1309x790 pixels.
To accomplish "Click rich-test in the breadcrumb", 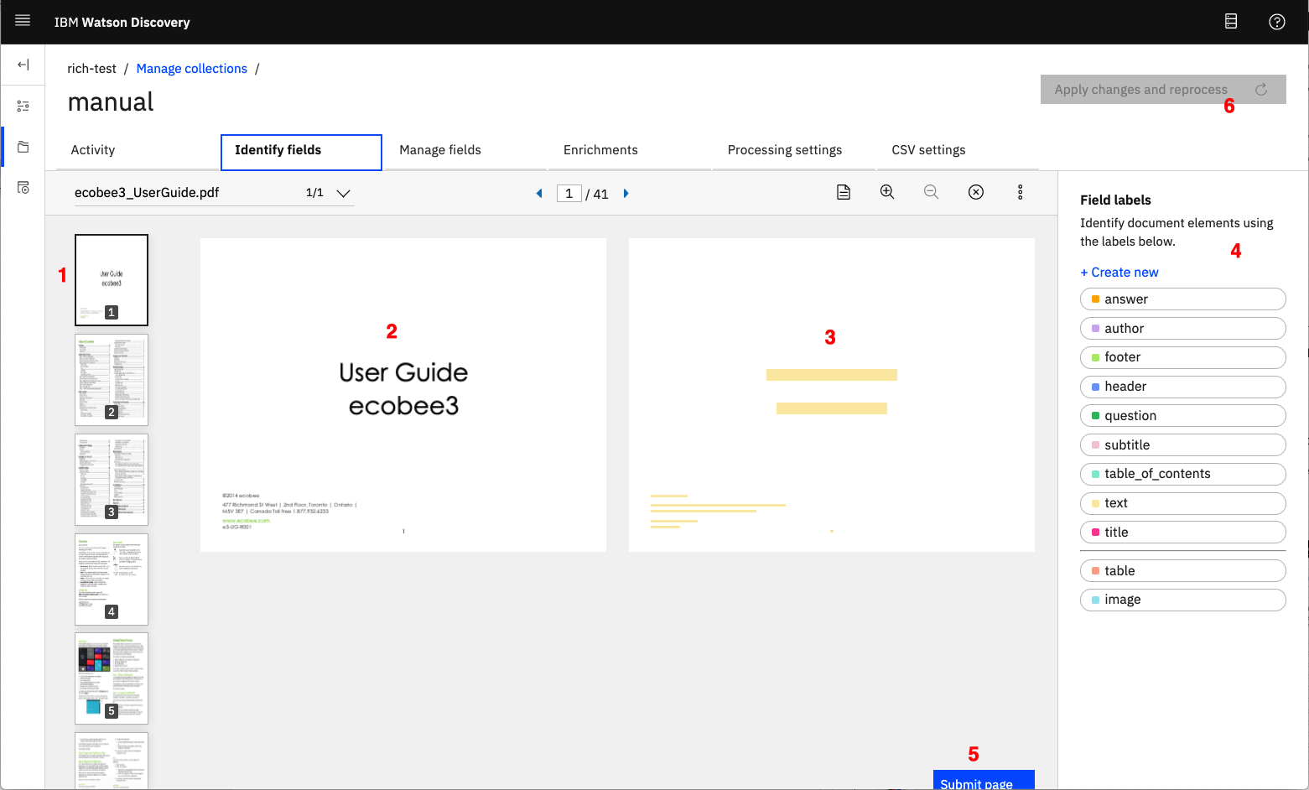I will click(92, 69).
